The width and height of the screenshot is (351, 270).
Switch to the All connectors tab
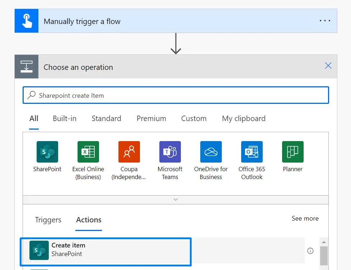click(34, 119)
